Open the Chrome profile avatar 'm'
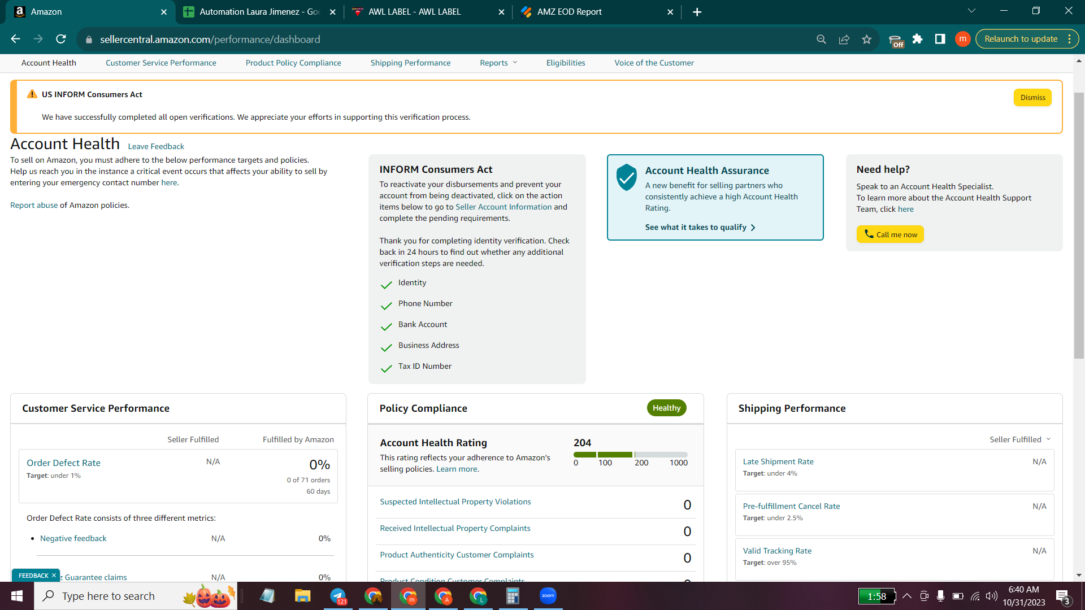Viewport: 1085px width, 610px height. tap(963, 39)
